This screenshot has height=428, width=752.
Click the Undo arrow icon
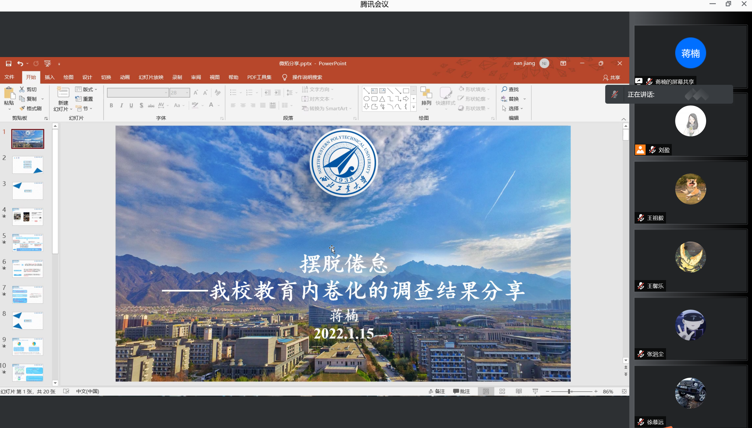[x=20, y=64]
